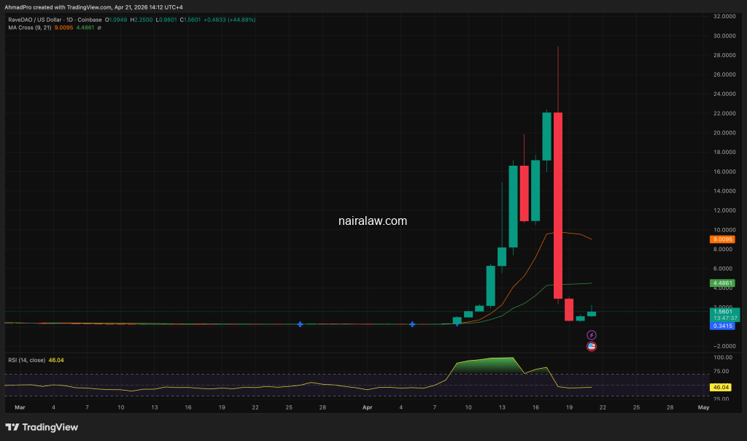The image size is (747, 441).
Task: Click the purple lightning bolt event icon
Action: pos(592,335)
